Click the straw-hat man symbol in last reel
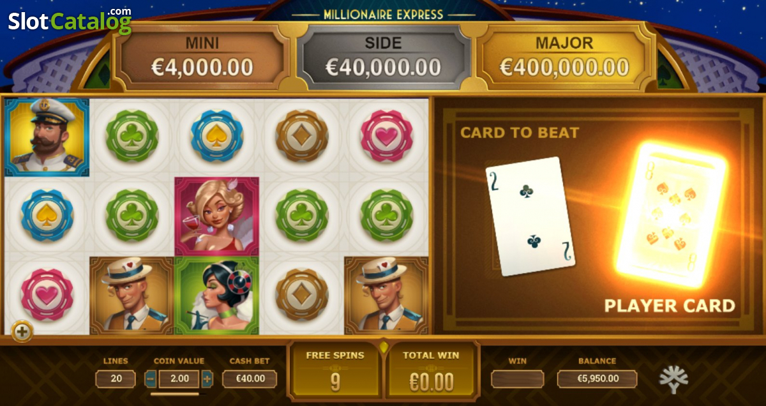The image size is (766, 406). 387,295
